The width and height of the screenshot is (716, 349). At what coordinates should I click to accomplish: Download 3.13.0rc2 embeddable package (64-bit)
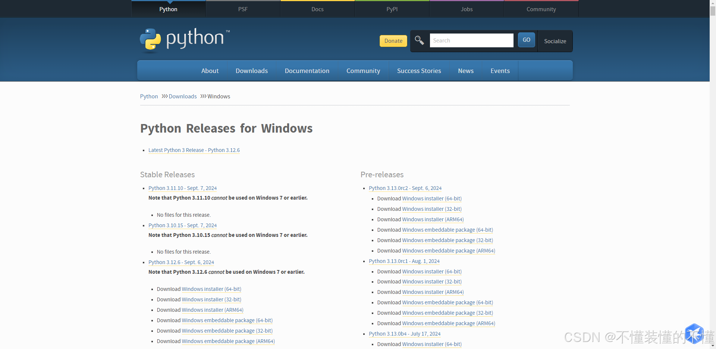(447, 230)
